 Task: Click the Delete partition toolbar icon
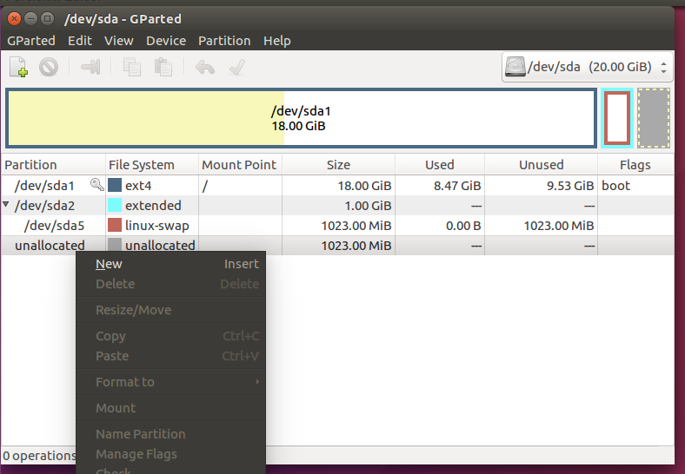(x=49, y=67)
